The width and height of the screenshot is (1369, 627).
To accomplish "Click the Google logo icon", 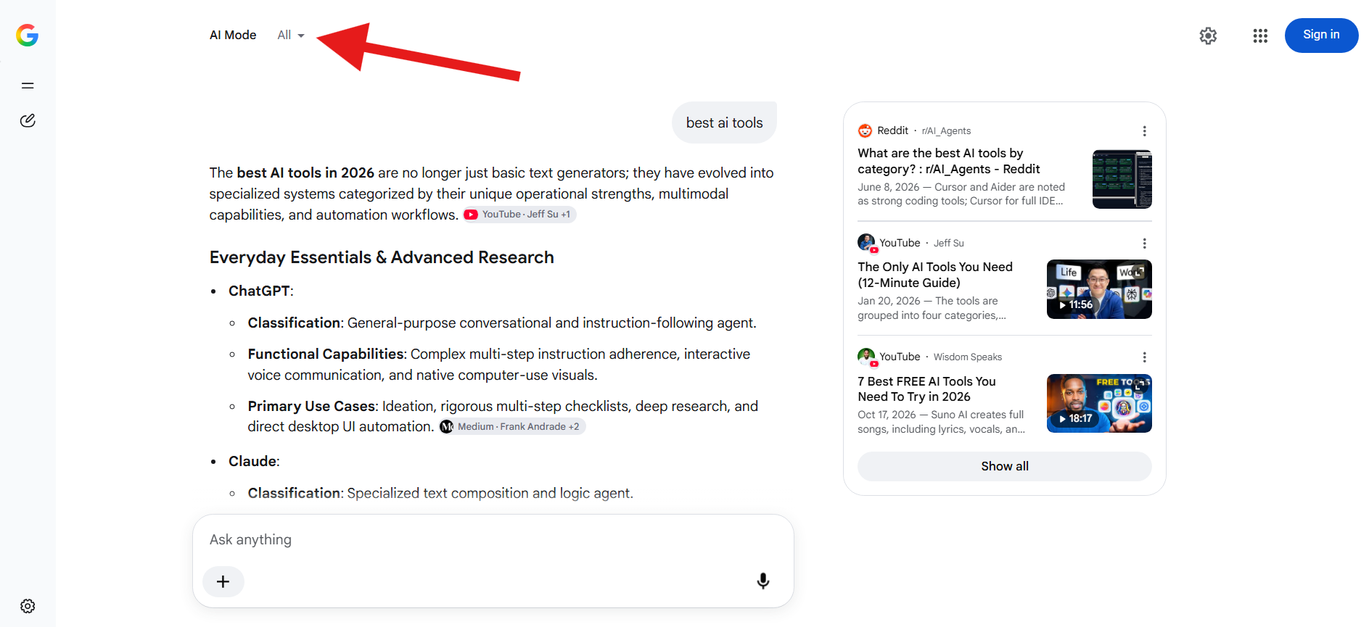I will tap(28, 35).
